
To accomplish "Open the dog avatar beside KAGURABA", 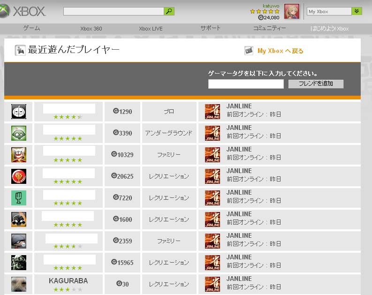I will point(19,284).
